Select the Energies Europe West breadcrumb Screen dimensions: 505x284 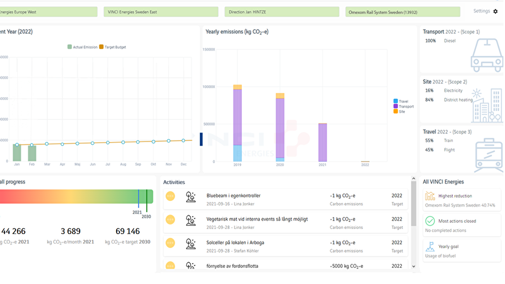point(49,12)
